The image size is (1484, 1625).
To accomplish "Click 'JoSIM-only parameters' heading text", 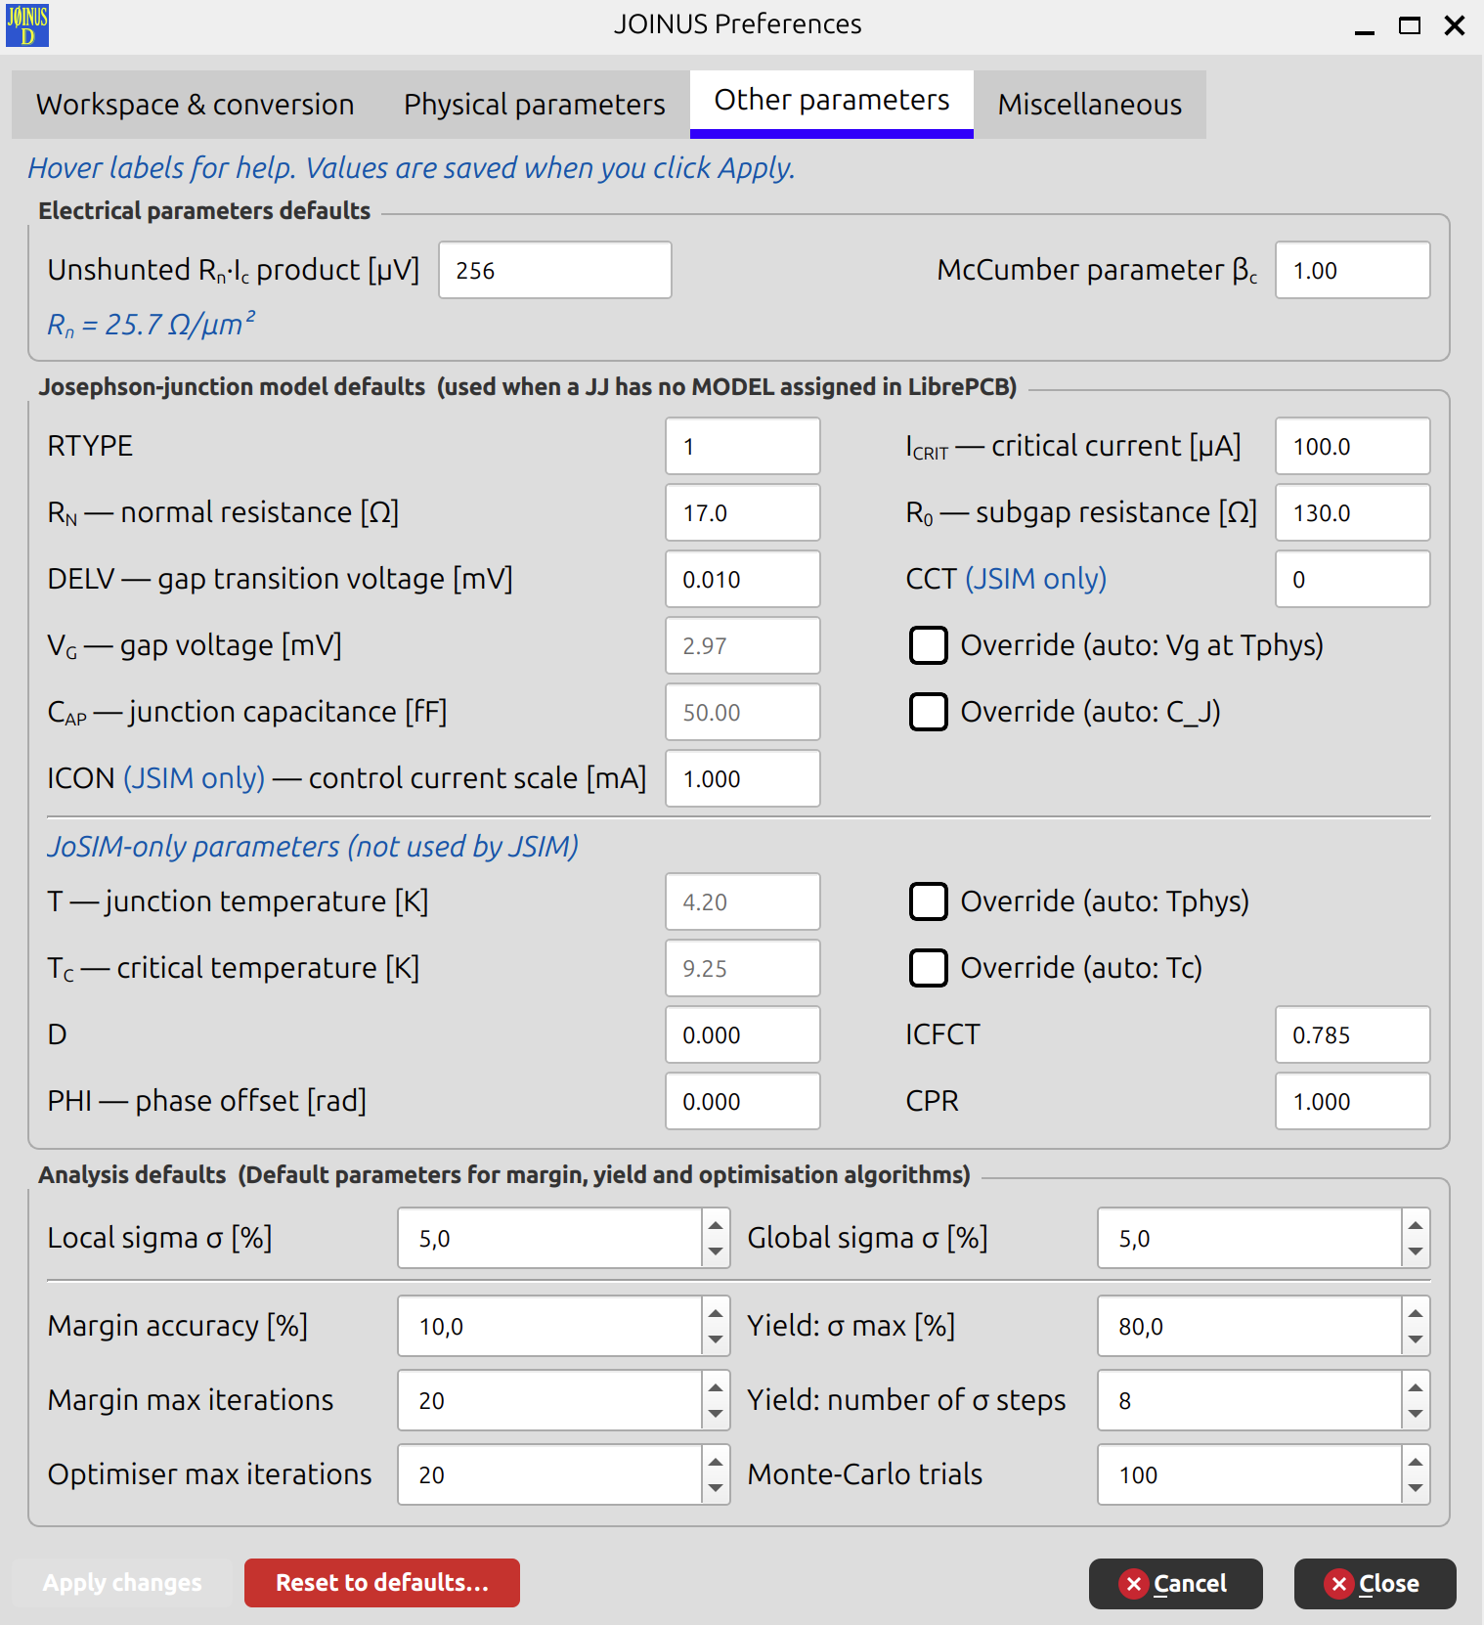I will [313, 846].
